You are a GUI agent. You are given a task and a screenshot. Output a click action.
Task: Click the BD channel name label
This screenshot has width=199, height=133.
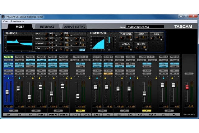8,115
